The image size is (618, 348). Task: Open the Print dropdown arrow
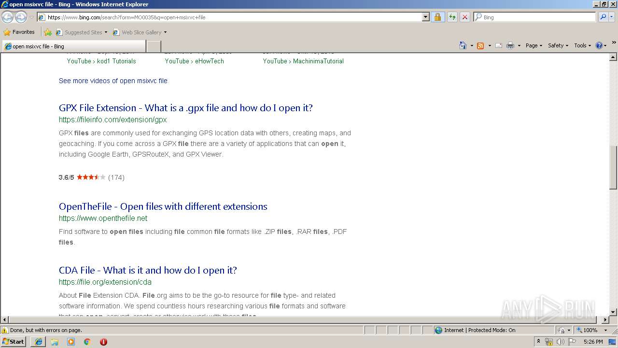[519, 45]
